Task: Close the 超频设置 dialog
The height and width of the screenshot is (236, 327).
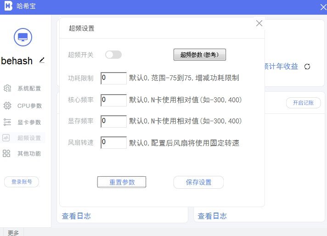Action: tap(259, 23)
